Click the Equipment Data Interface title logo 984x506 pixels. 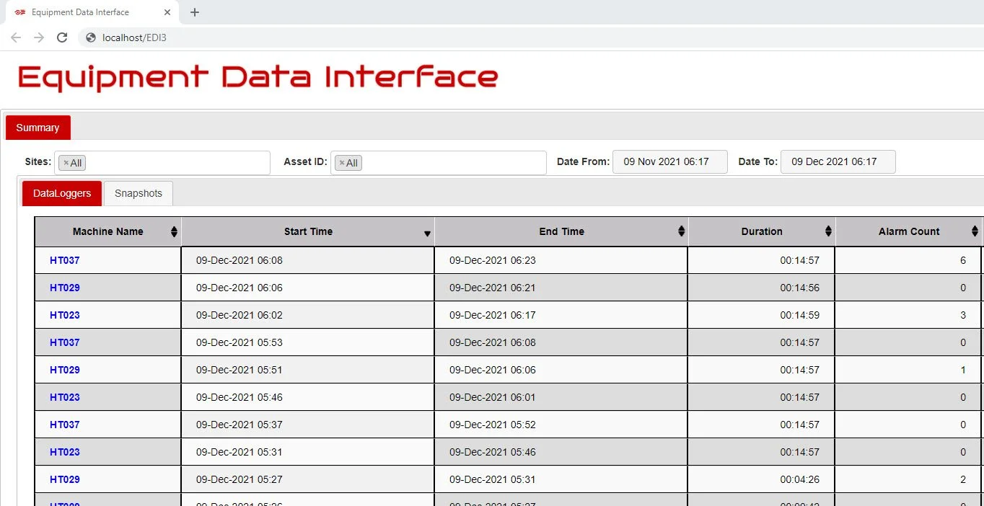click(258, 78)
